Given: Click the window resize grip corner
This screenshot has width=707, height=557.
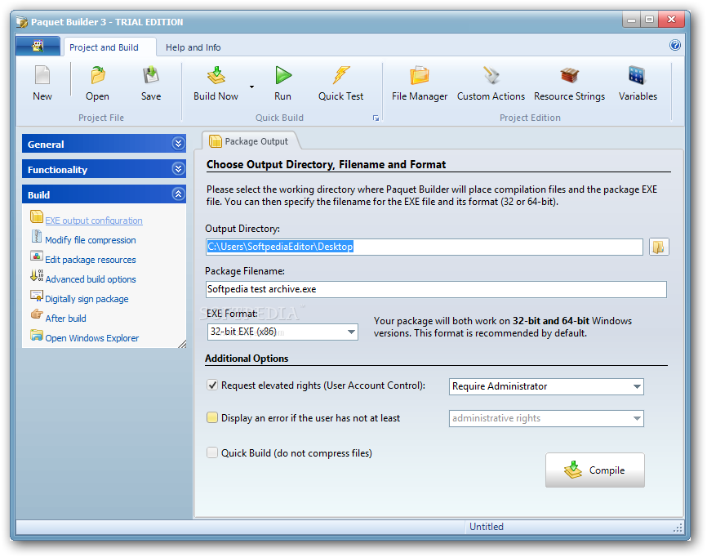Looking at the screenshot, I should (678, 528).
